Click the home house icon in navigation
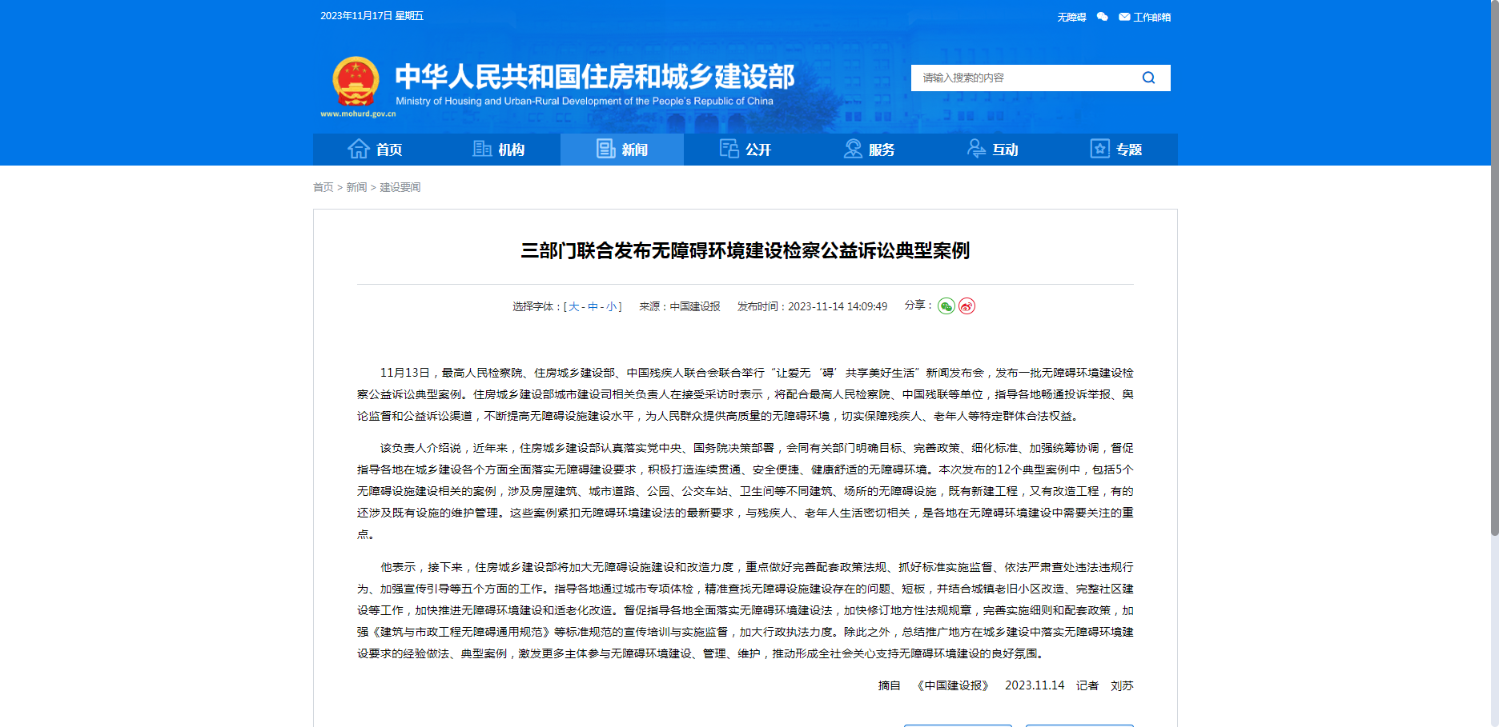The height and width of the screenshot is (727, 1499). [x=359, y=149]
